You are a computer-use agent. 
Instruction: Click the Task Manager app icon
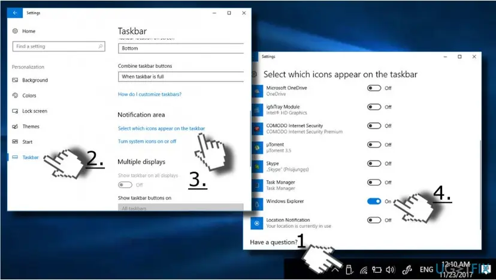click(x=257, y=185)
